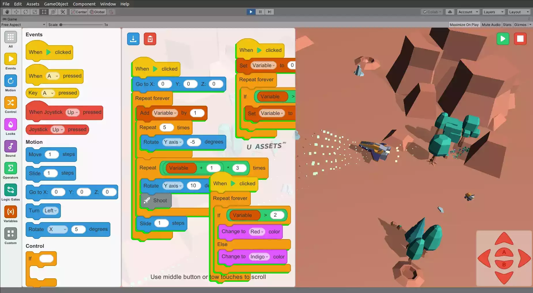Toggle the Stats overlay
Viewport: 533px width, 293px height.
pyautogui.click(x=507, y=25)
